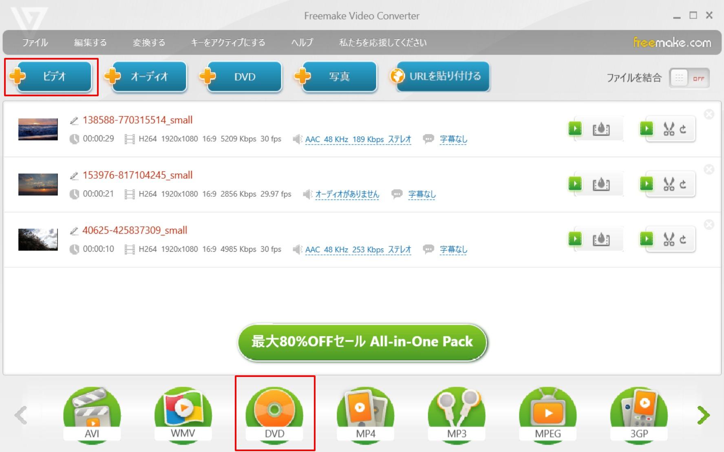Screen dimensions: 724x452
Task: Play edit preview for 138588 video
Action: coord(647,129)
